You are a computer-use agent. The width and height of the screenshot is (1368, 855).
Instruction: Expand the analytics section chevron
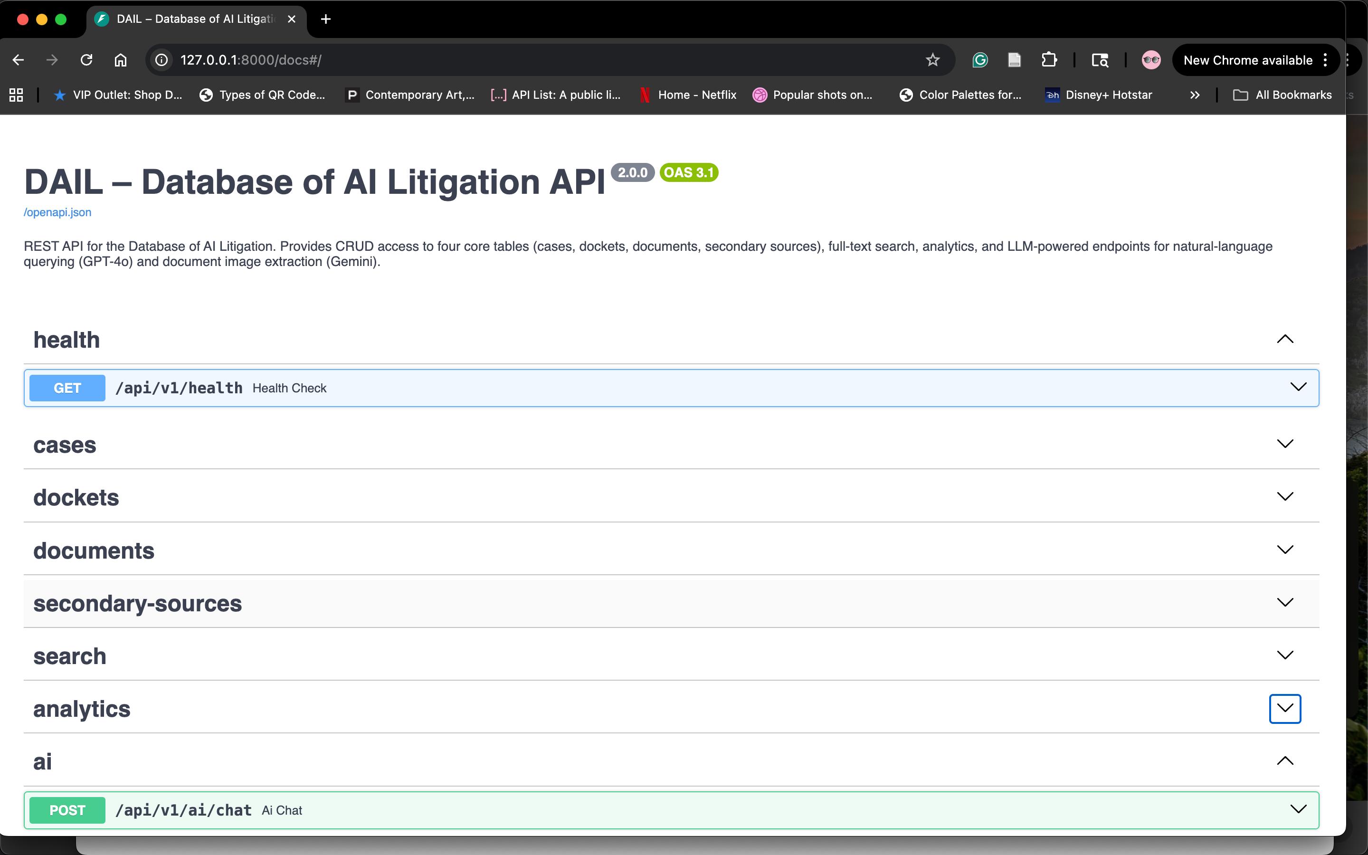pos(1284,709)
